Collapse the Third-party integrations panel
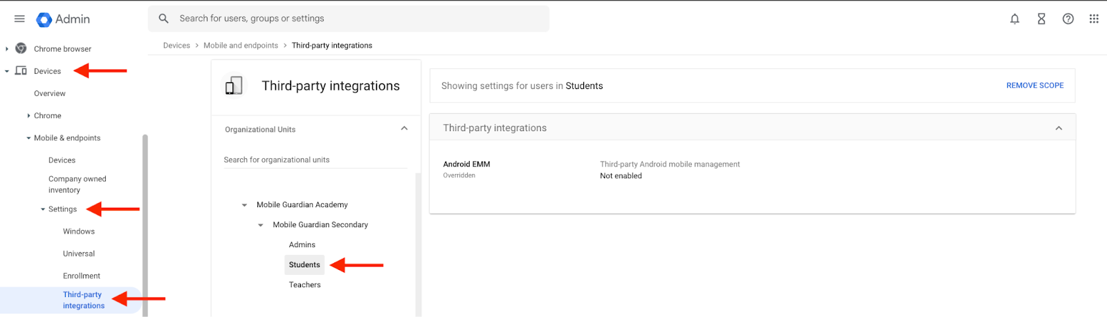1107x317 pixels. [x=1059, y=128]
